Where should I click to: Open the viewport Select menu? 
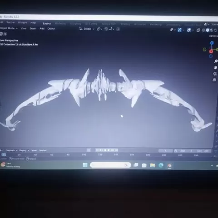click(x=33, y=29)
